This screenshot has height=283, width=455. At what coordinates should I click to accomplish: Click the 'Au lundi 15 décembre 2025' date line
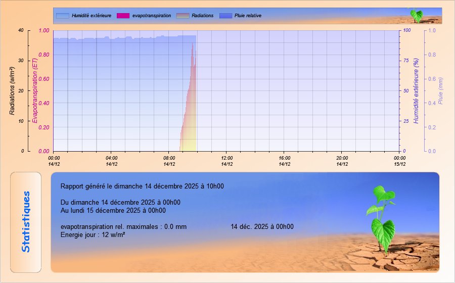(113, 210)
